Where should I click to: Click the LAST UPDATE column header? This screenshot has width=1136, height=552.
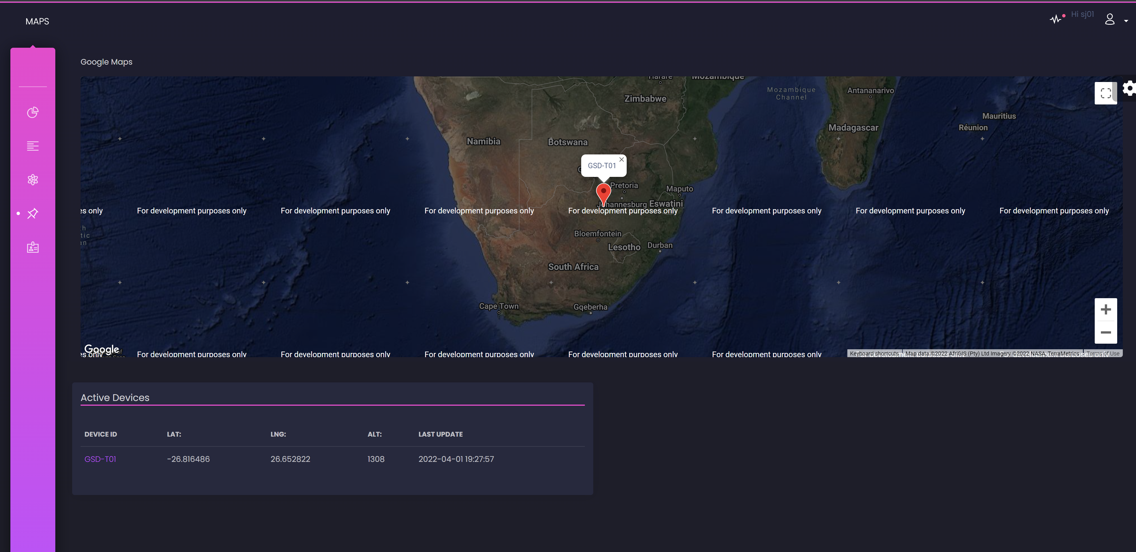click(440, 434)
